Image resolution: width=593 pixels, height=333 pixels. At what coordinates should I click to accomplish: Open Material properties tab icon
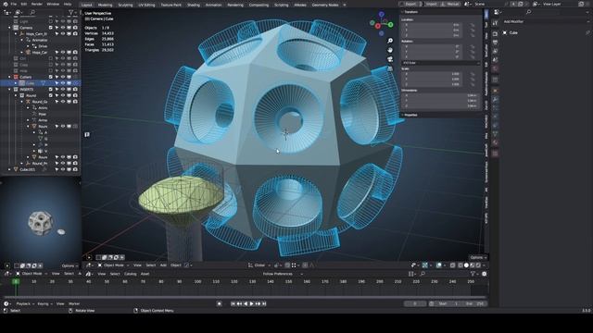click(x=496, y=142)
